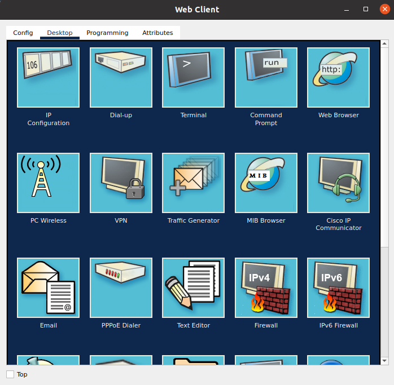Open the IPv4 Firewall app
Image resolution: width=394 pixels, height=385 pixels.
coord(266,287)
